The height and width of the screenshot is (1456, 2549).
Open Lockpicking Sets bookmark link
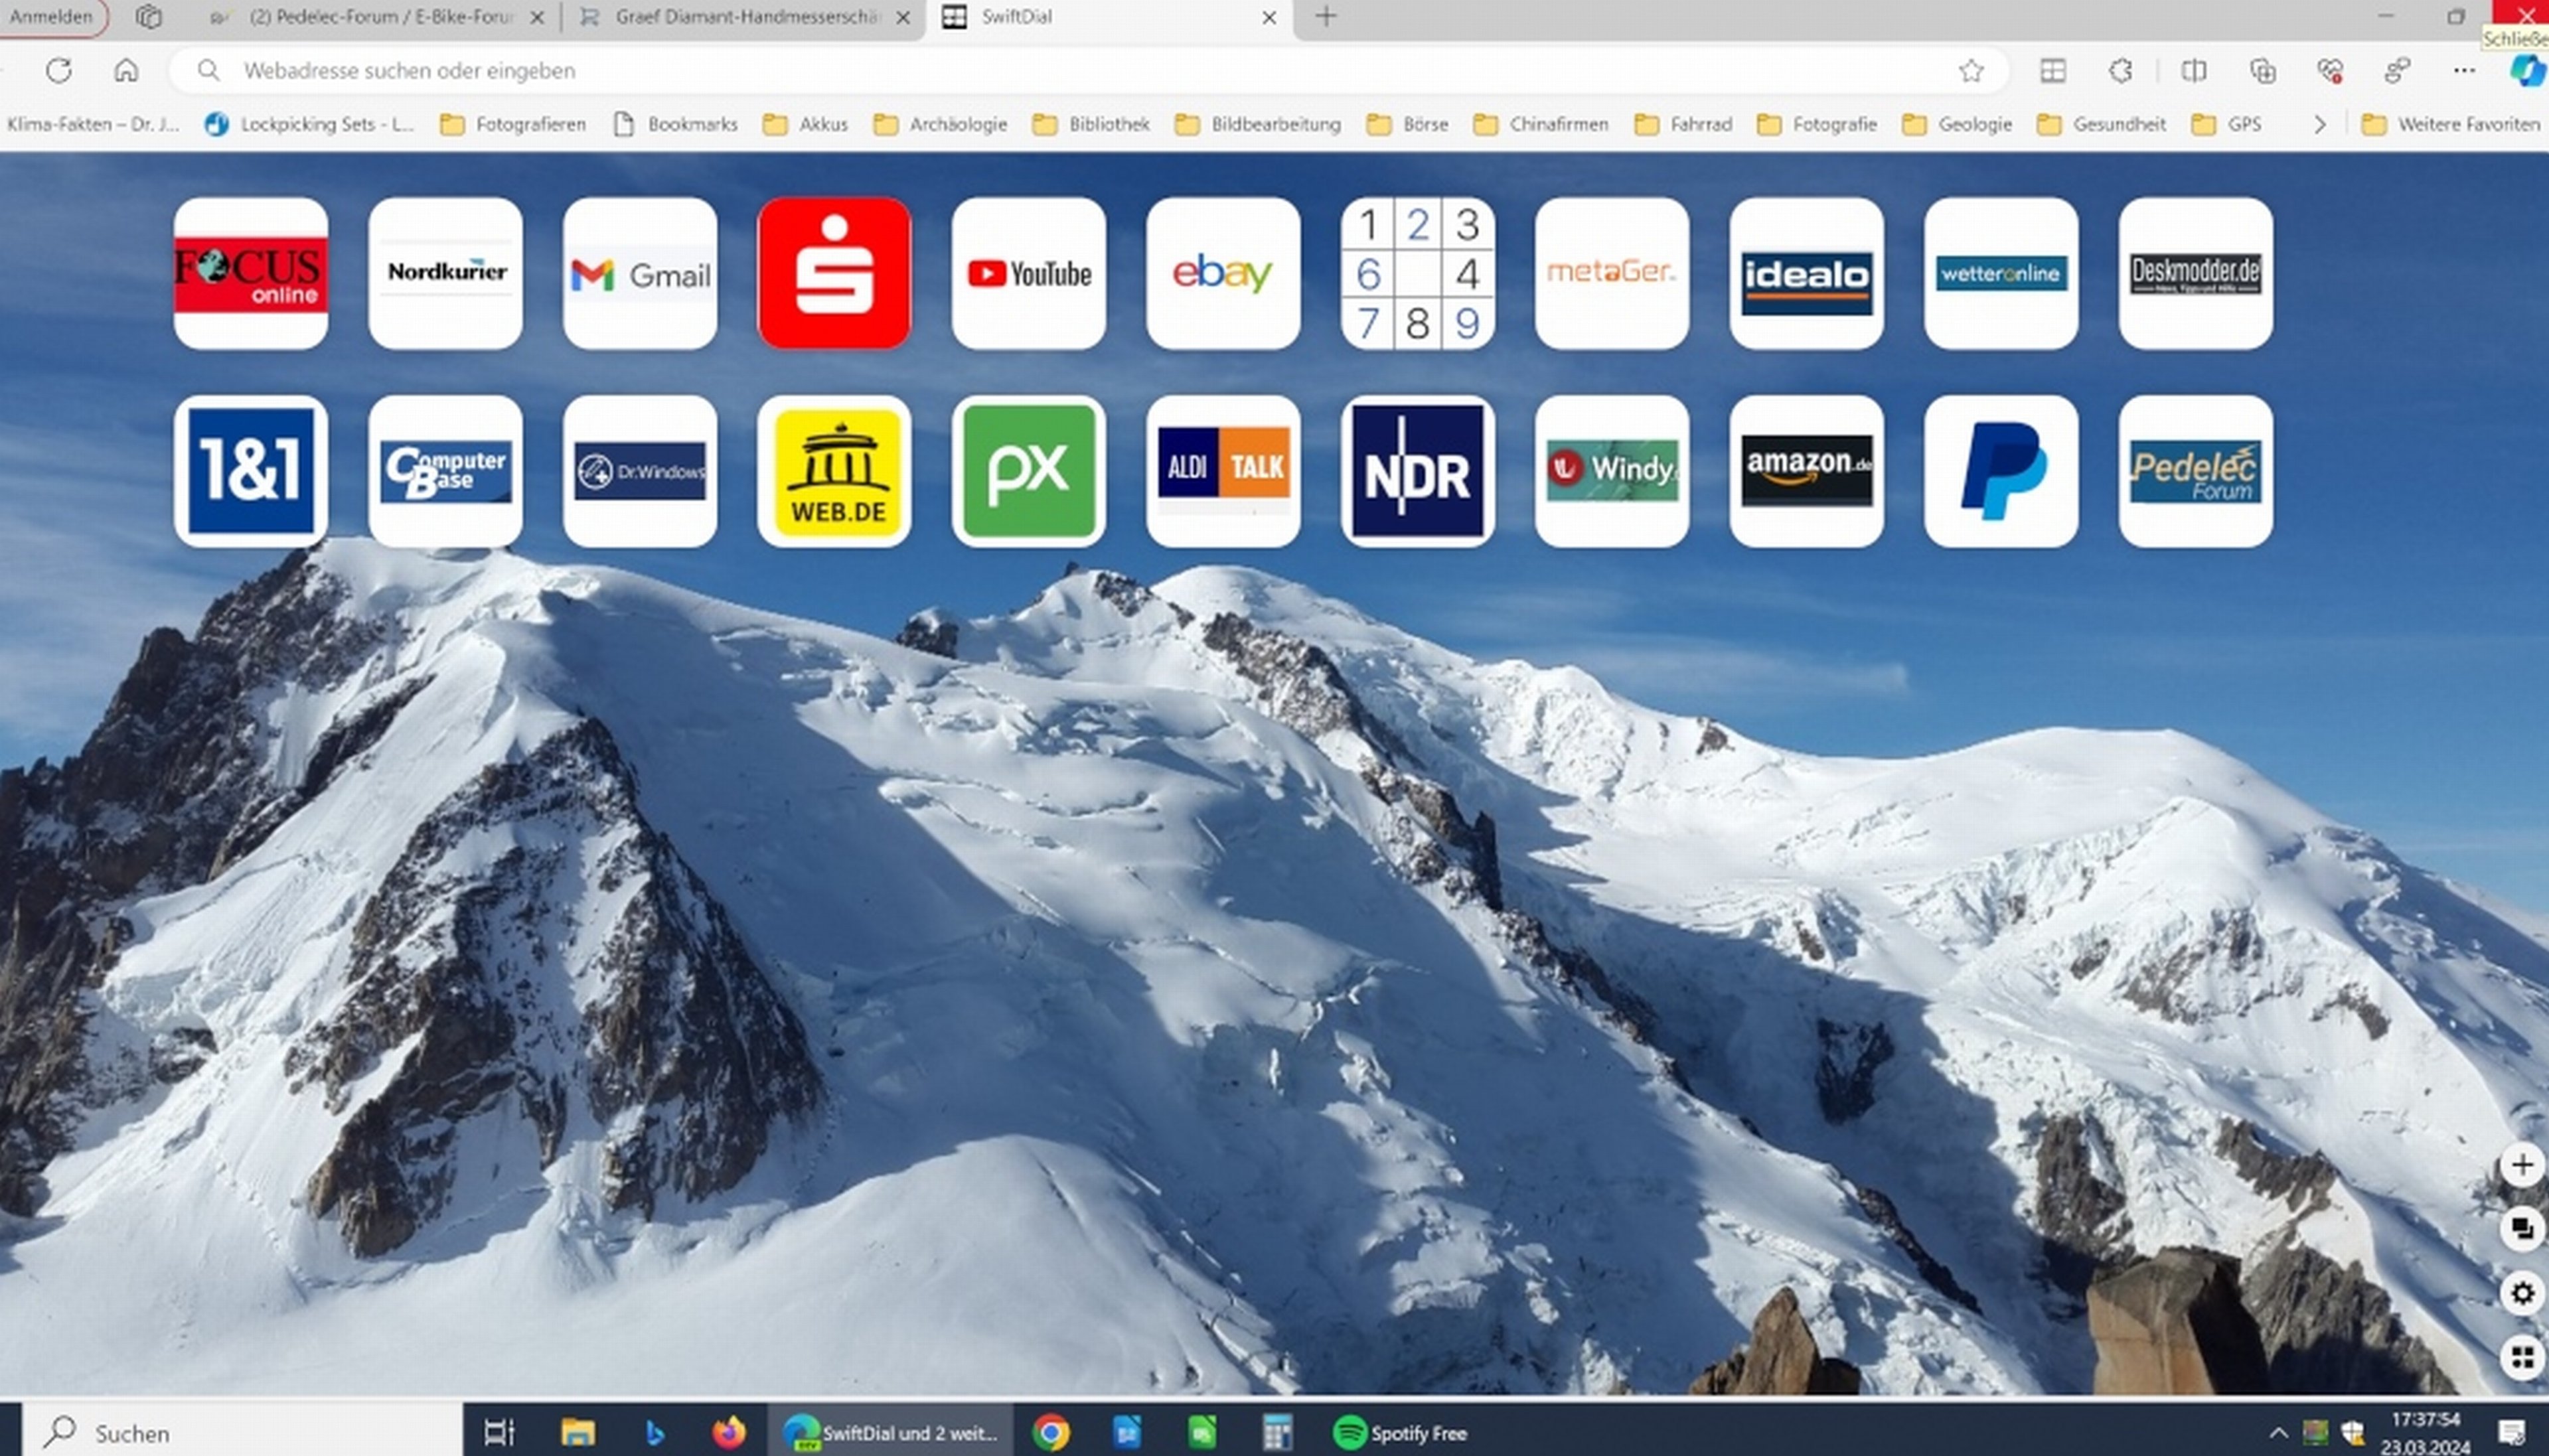pos(310,125)
